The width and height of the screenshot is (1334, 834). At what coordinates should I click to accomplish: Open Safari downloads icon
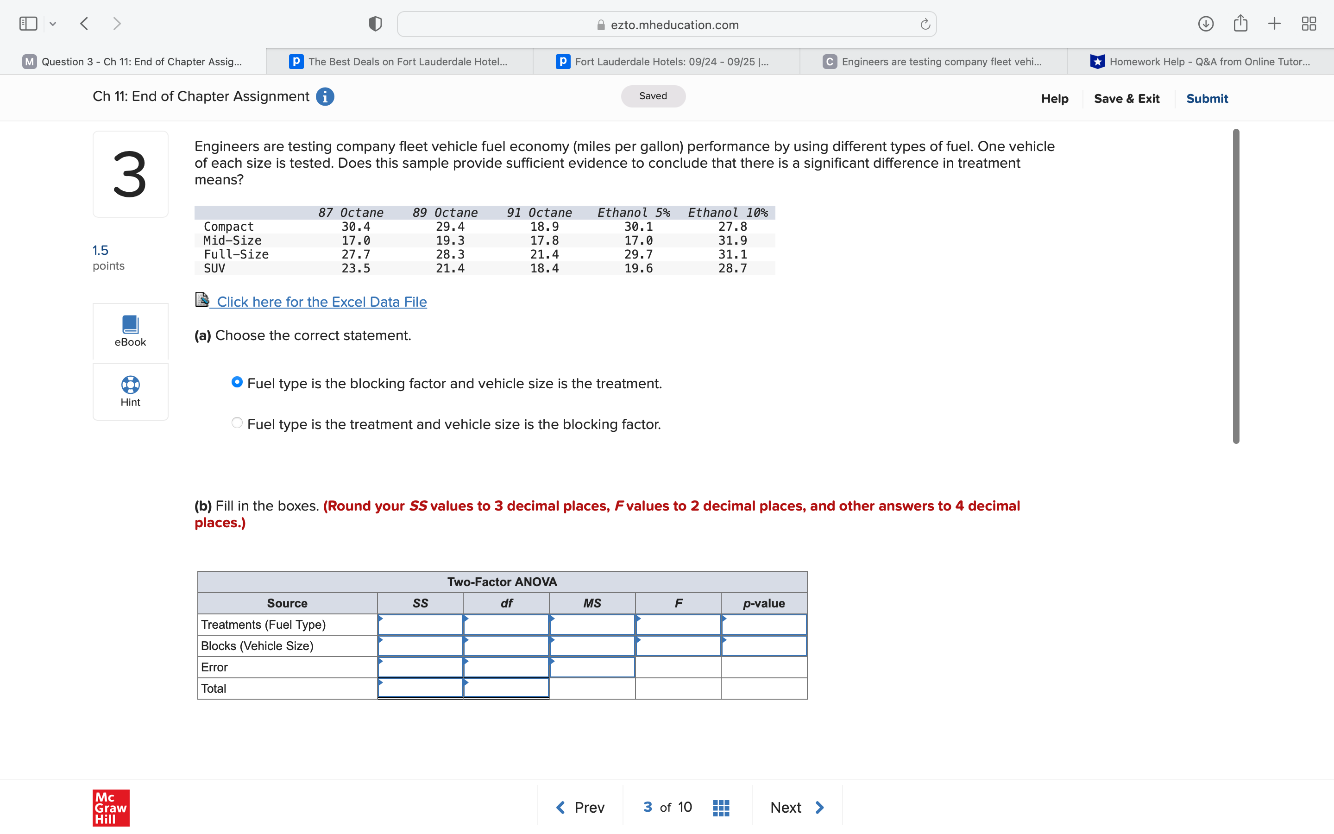coord(1206,24)
